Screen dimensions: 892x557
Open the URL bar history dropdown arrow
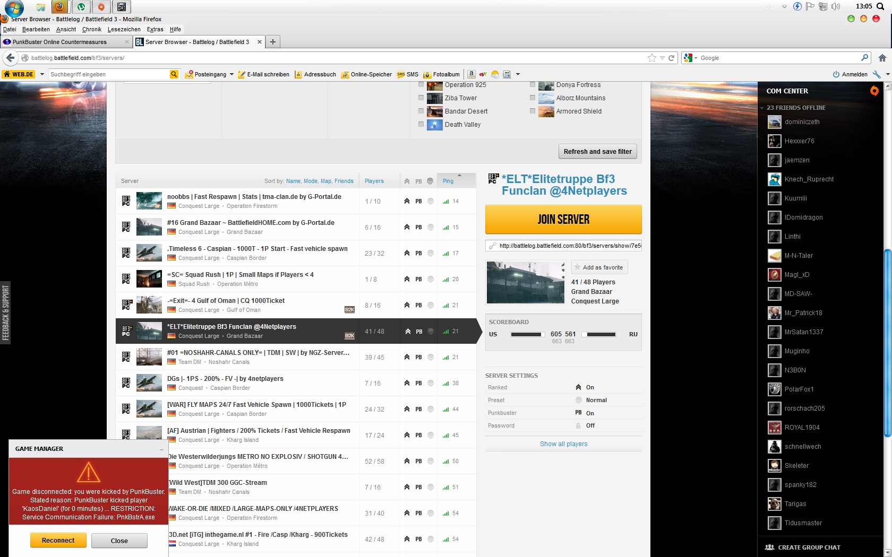[662, 58]
